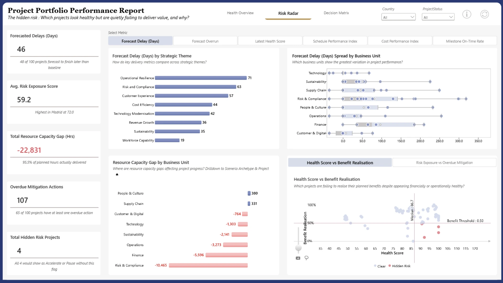Click the Overdue Mitigation Actions value 107
The width and height of the screenshot is (503, 283).
(22, 200)
